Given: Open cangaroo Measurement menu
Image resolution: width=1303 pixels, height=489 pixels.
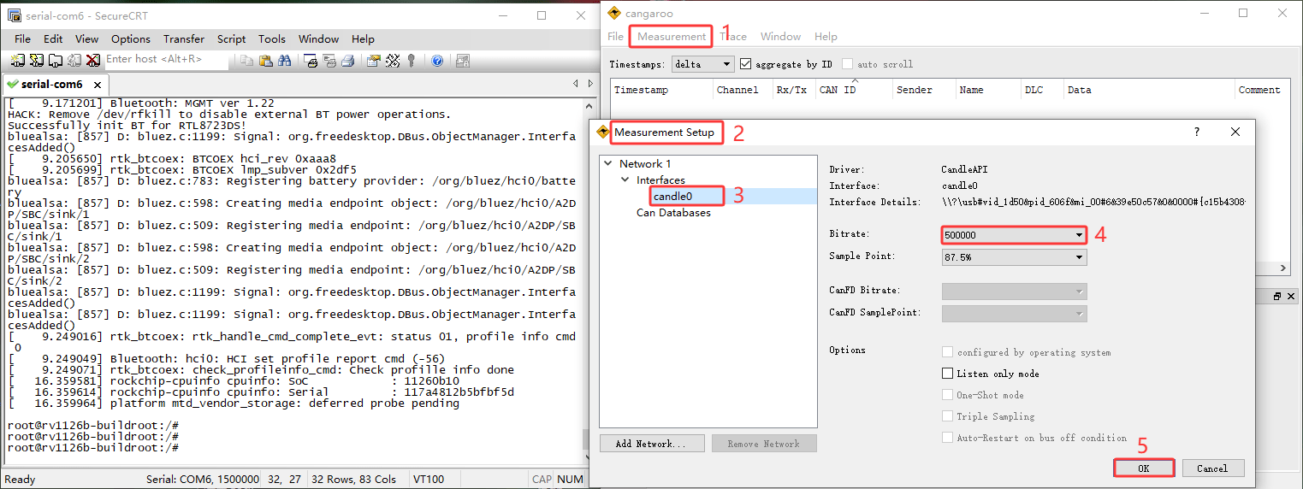Looking at the screenshot, I should pyautogui.click(x=672, y=37).
